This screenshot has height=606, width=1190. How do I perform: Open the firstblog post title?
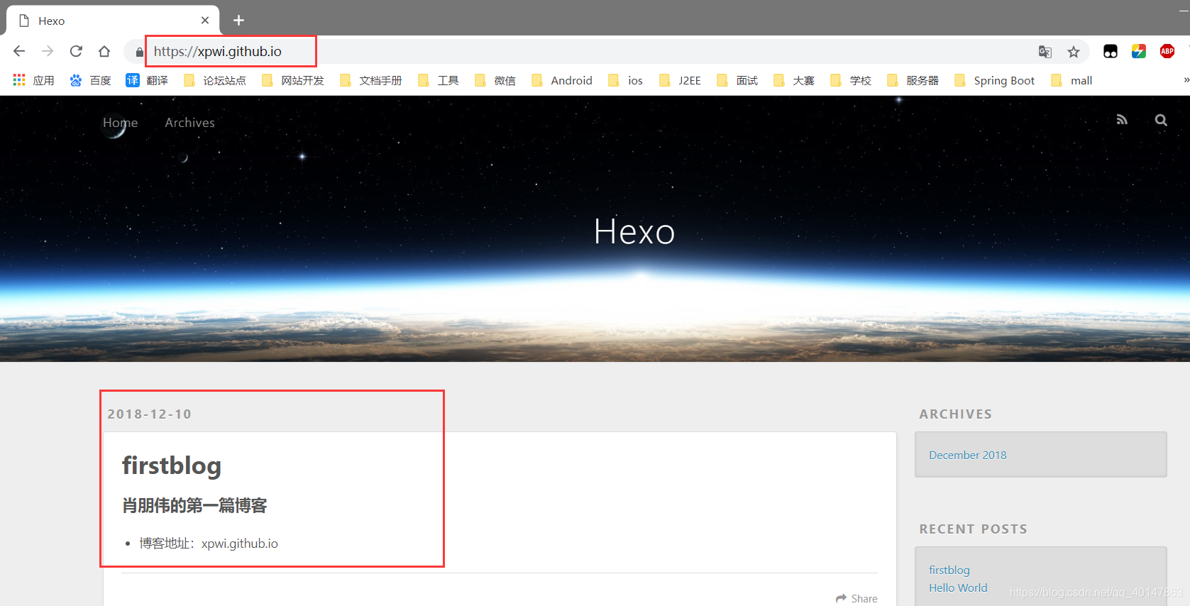coord(172,465)
